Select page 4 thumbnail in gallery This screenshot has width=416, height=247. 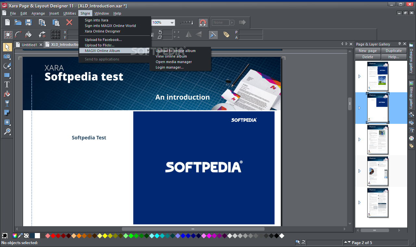tap(378, 171)
